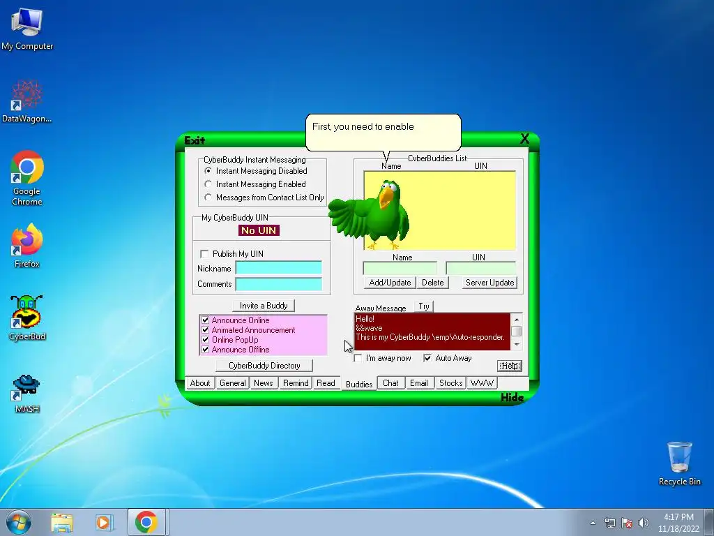Toggle the Auto Away checkbox

click(427, 358)
